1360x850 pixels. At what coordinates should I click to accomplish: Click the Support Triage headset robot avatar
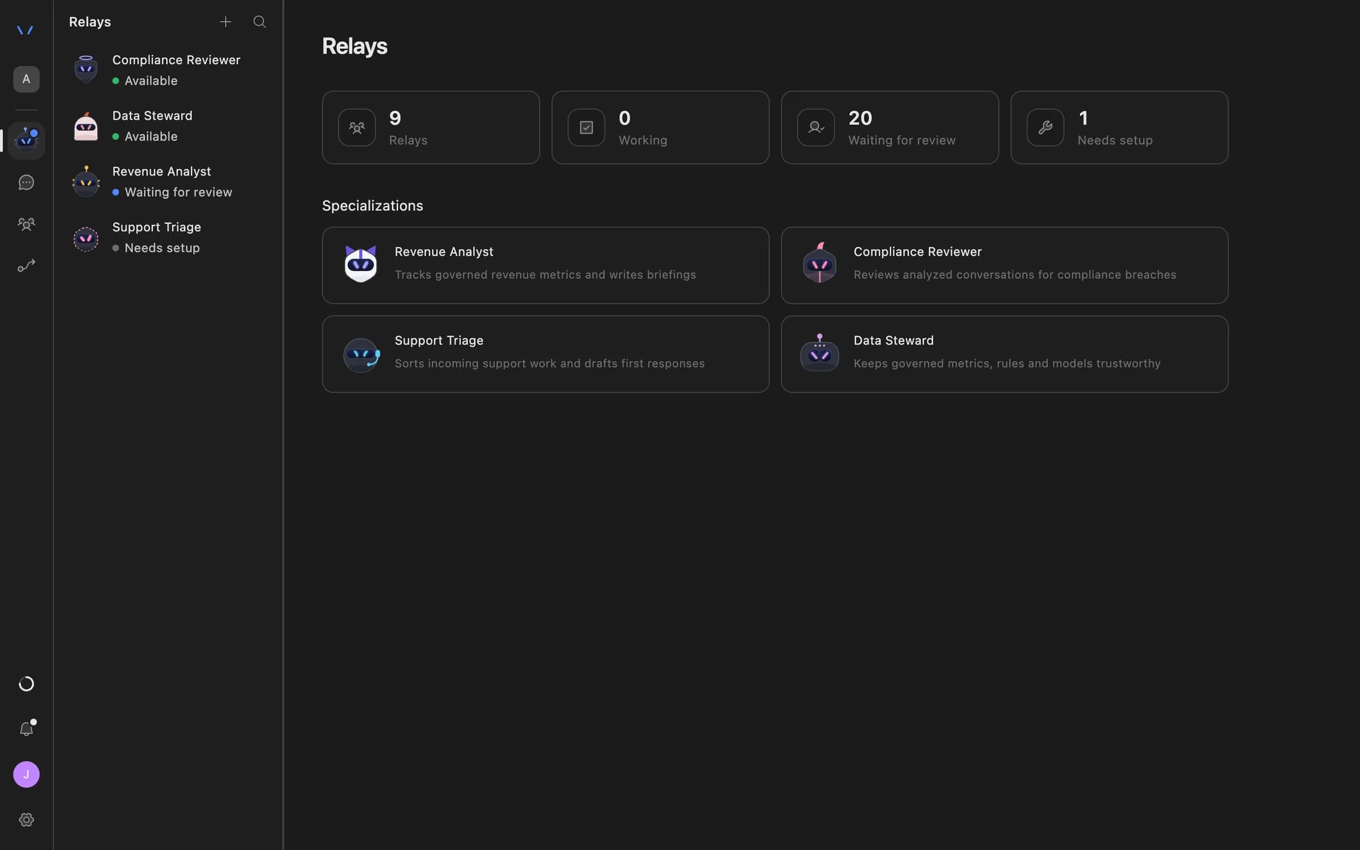362,355
